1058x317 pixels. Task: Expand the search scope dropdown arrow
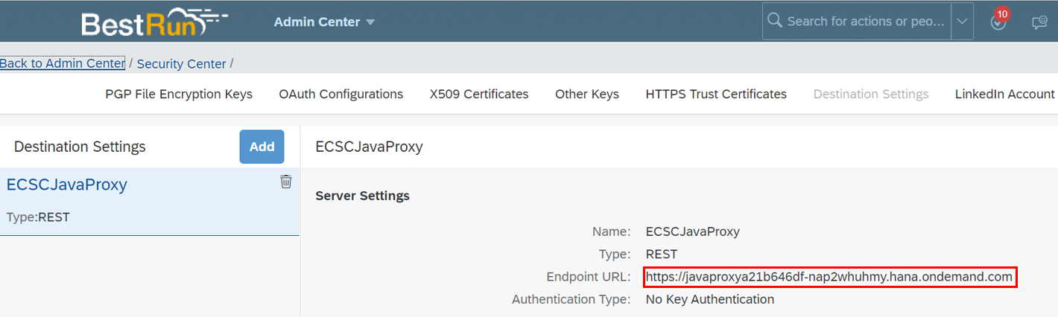coord(963,21)
